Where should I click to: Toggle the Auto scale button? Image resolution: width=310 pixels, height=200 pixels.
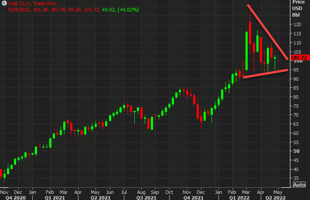(x=299, y=185)
